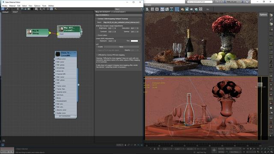Open the Modes menu
The height and width of the screenshot is (154, 274).
click(x=5, y=6)
